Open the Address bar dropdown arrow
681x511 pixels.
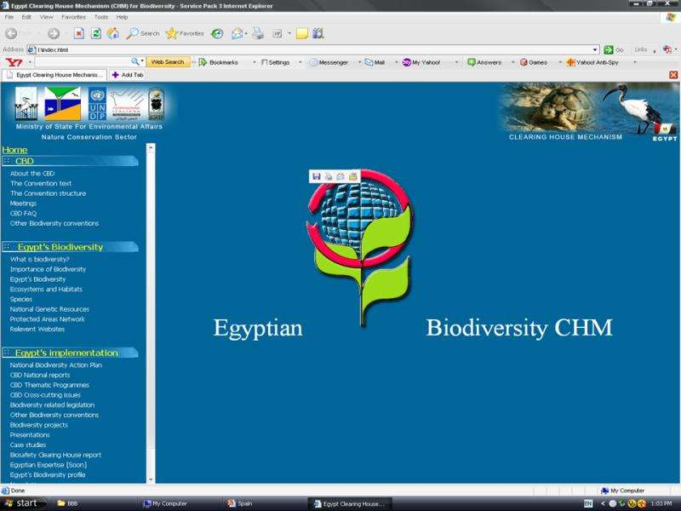click(595, 49)
